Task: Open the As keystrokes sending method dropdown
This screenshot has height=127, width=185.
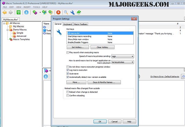Action: (x=123, y=62)
